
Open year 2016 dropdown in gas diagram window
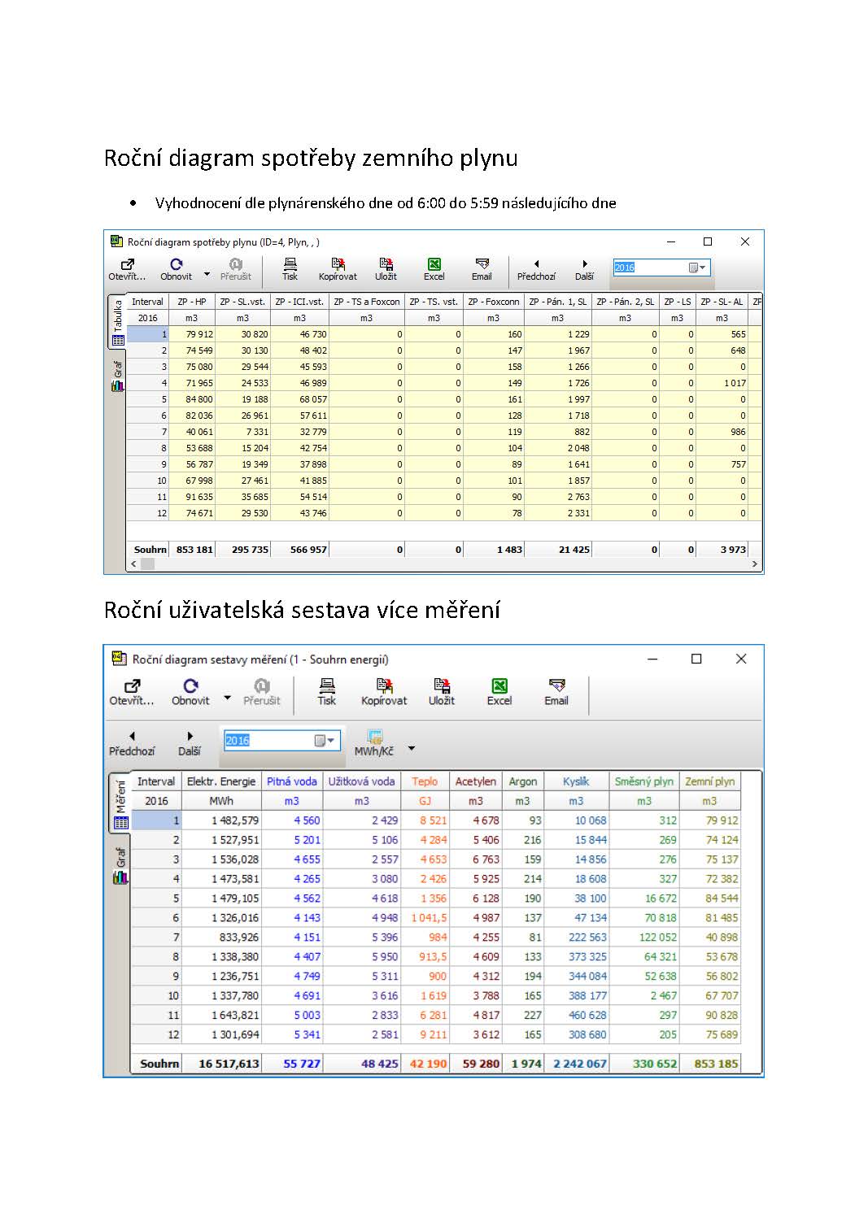697,268
